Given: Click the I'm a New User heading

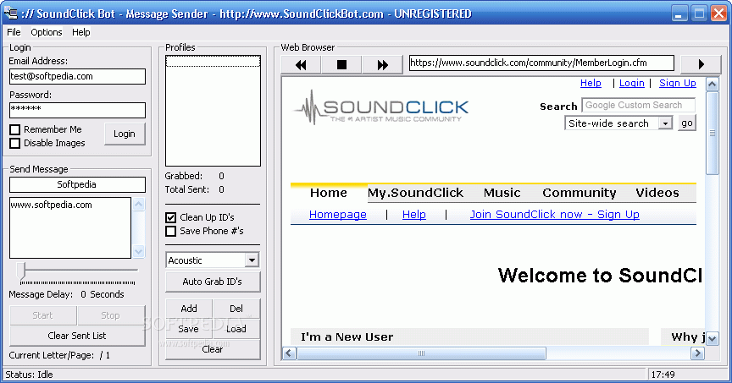Looking at the screenshot, I should 347,336.
